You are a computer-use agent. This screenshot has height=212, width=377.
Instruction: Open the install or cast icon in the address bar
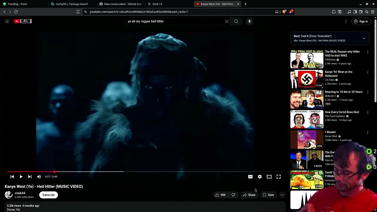(x=277, y=12)
